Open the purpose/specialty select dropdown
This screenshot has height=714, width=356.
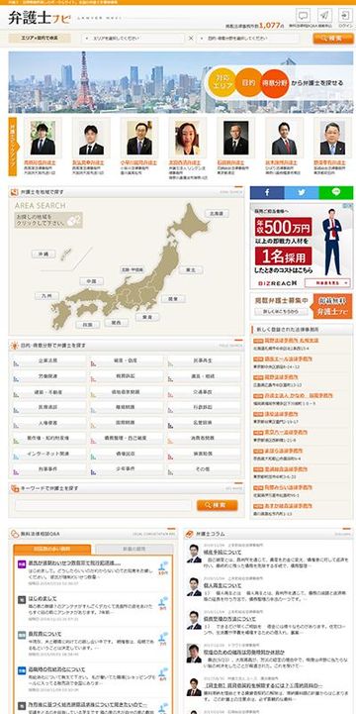click(248, 39)
